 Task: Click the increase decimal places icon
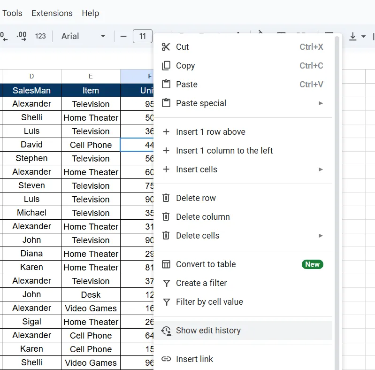click(x=22, y=36)
